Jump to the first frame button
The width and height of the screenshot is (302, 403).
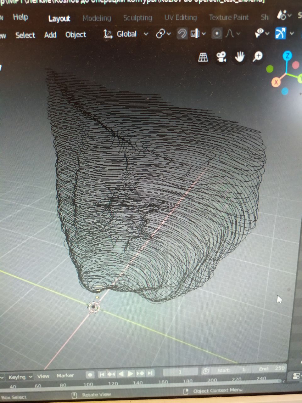click(102, 374)
